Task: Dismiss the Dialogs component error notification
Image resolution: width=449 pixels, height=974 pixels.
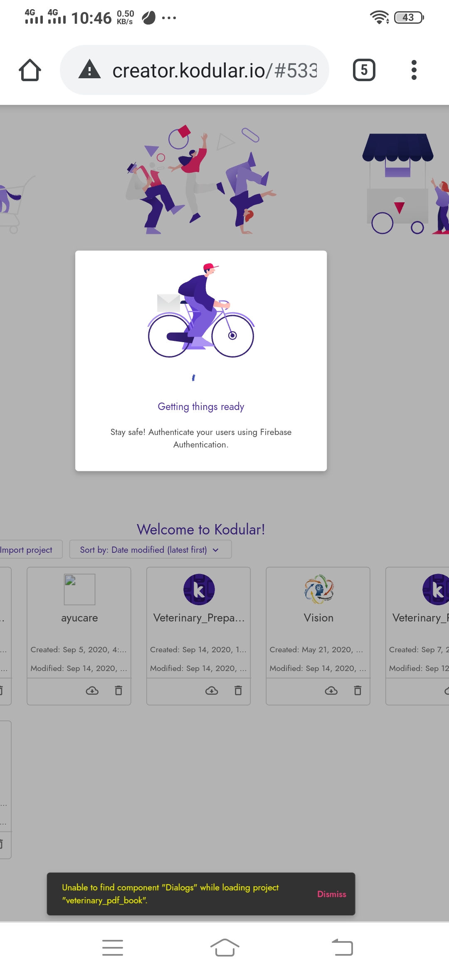Action: click(331, 894)
